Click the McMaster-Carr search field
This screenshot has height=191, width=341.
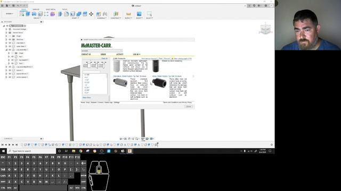[102, 51]
